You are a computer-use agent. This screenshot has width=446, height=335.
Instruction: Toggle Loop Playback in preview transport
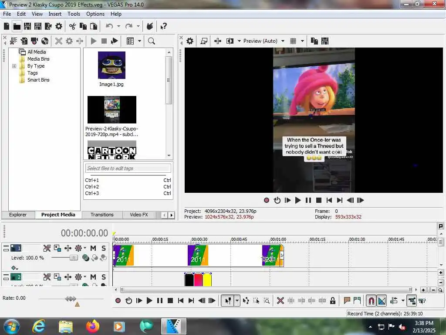[277, 200]
